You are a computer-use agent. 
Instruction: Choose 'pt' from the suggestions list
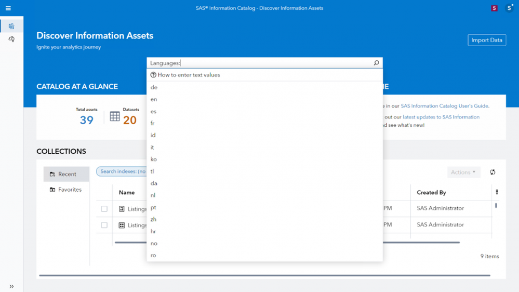pos(265,207)
